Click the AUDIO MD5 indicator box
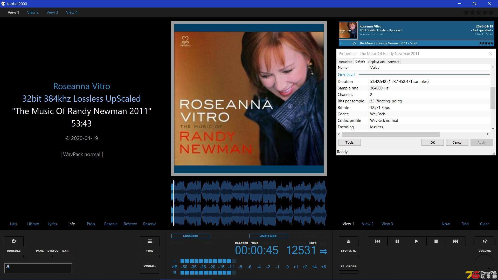The width and height of the screenshot is (498, 280). coord(268,236)
